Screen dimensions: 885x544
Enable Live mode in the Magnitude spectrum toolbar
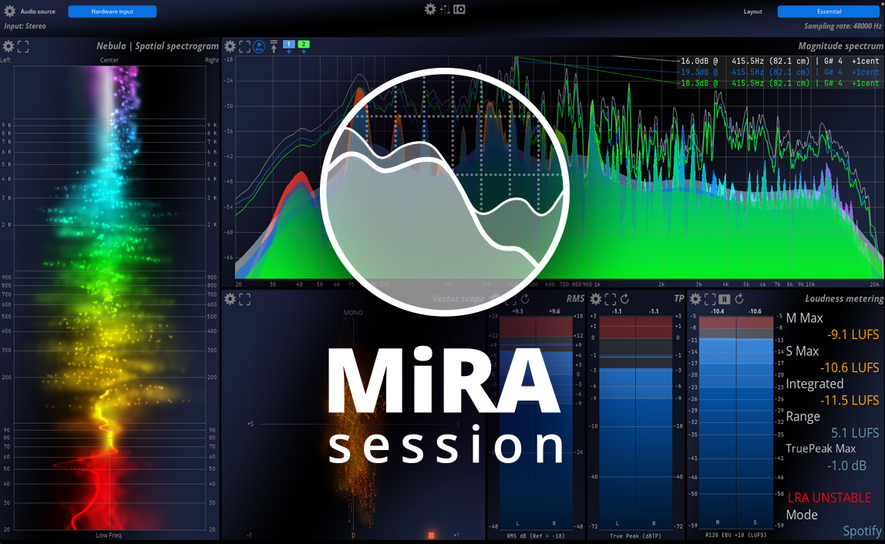258,46
